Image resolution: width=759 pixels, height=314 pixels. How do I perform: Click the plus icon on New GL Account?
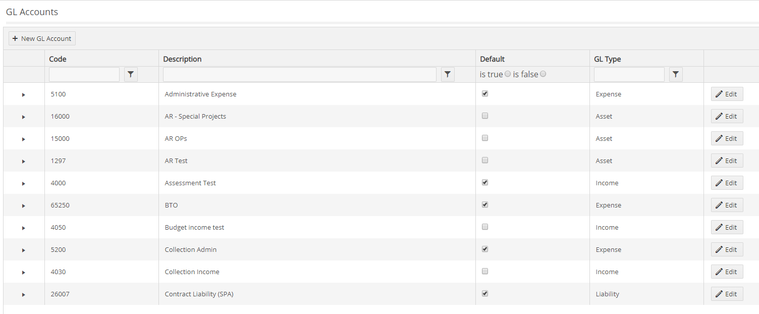(15, 38)
